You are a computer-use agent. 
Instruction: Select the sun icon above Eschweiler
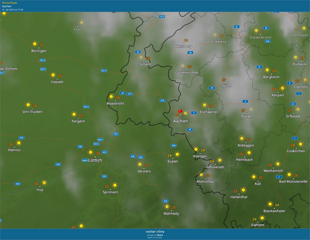pos(204,105)
